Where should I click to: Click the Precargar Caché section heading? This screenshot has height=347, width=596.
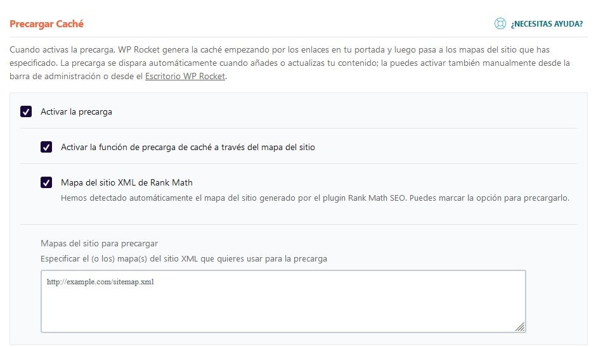(46, 24)
